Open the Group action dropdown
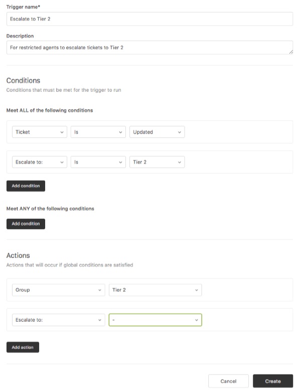The image size is (301, 390). 58,290
